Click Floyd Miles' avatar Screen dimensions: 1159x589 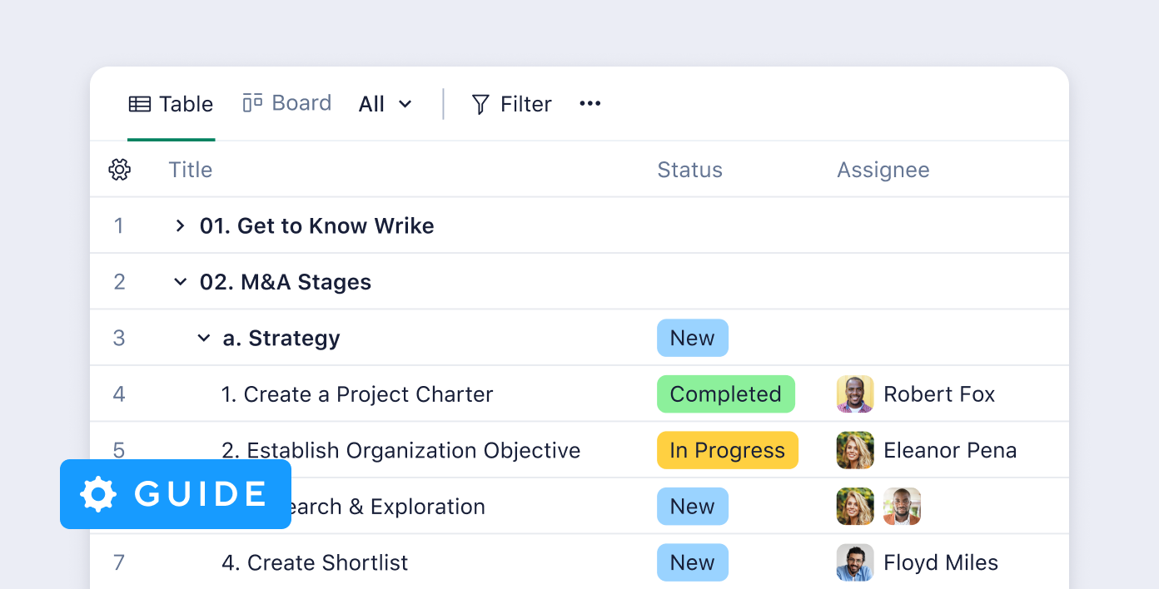[855, 562]
